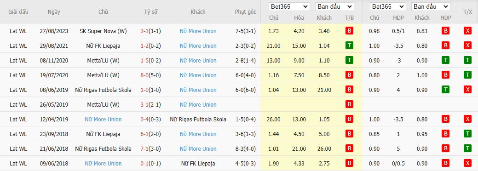The image size is (478, 171).
Task: Click green T badge in 29/08/2021 T/B column
Action: tap(349, 46)
